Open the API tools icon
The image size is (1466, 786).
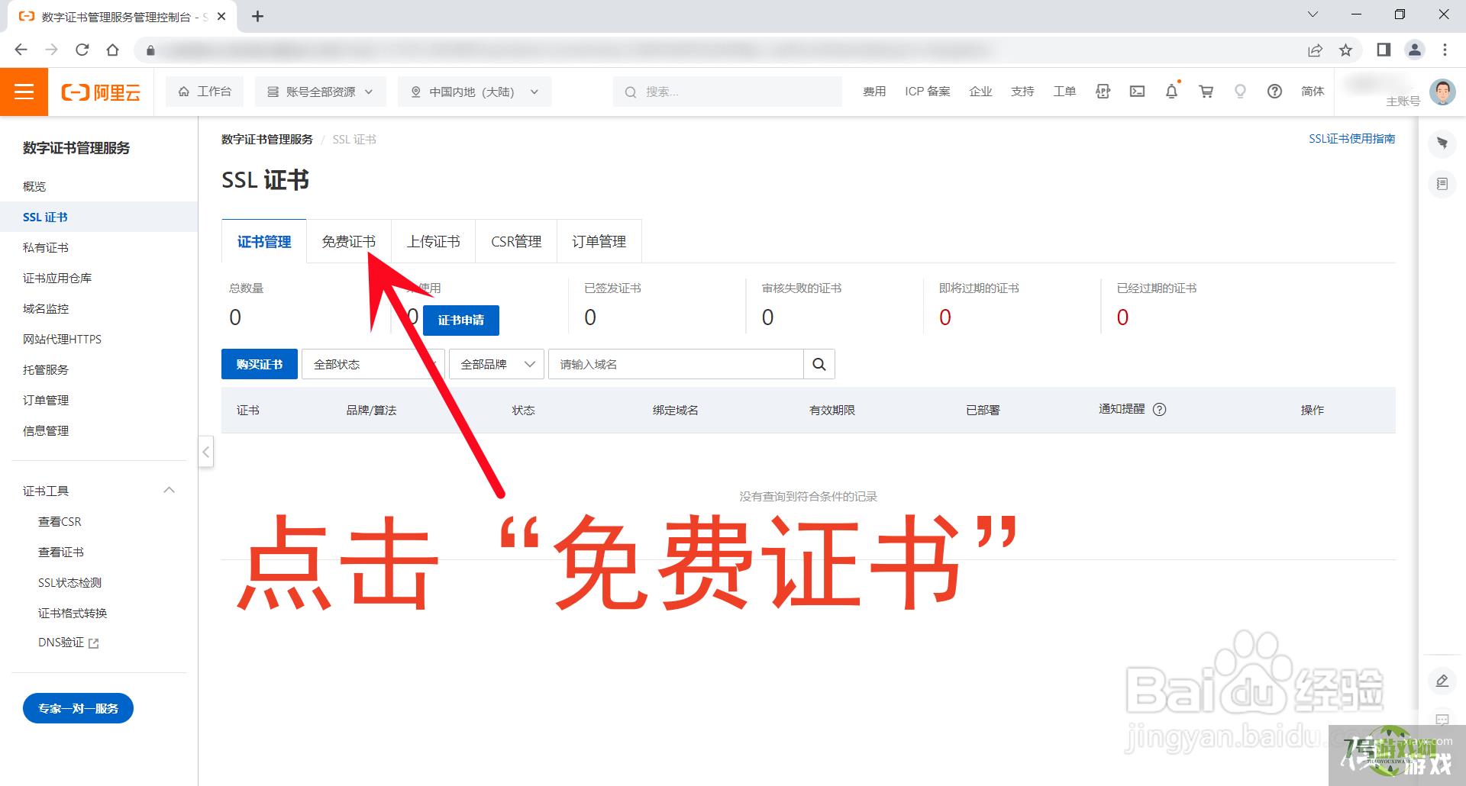(1103, 92)
